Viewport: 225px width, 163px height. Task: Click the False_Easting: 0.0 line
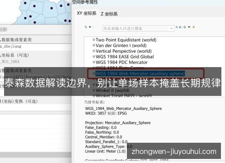coord(101,127)
